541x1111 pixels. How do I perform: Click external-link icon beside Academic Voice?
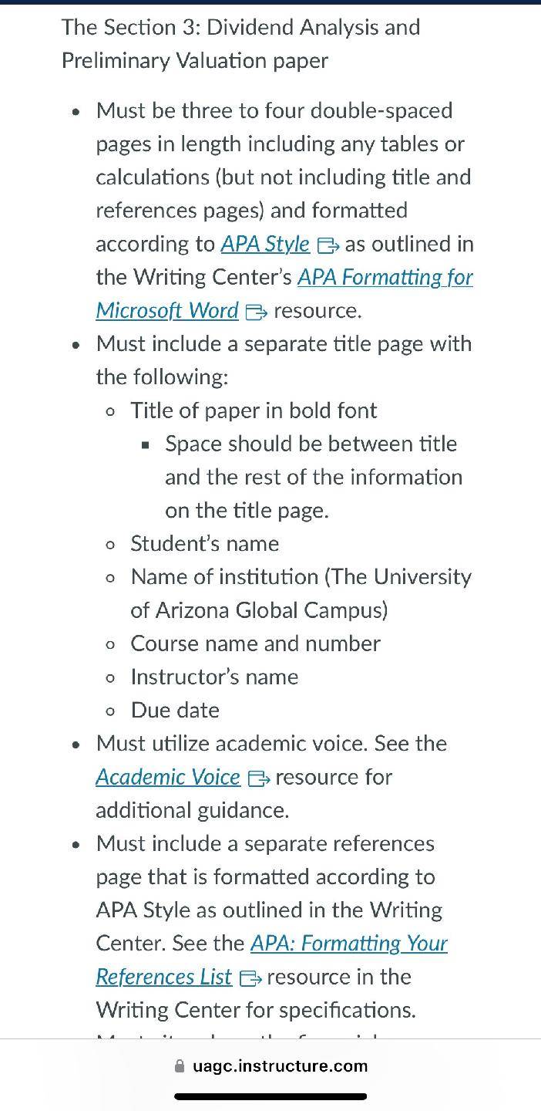click(259, 778)
